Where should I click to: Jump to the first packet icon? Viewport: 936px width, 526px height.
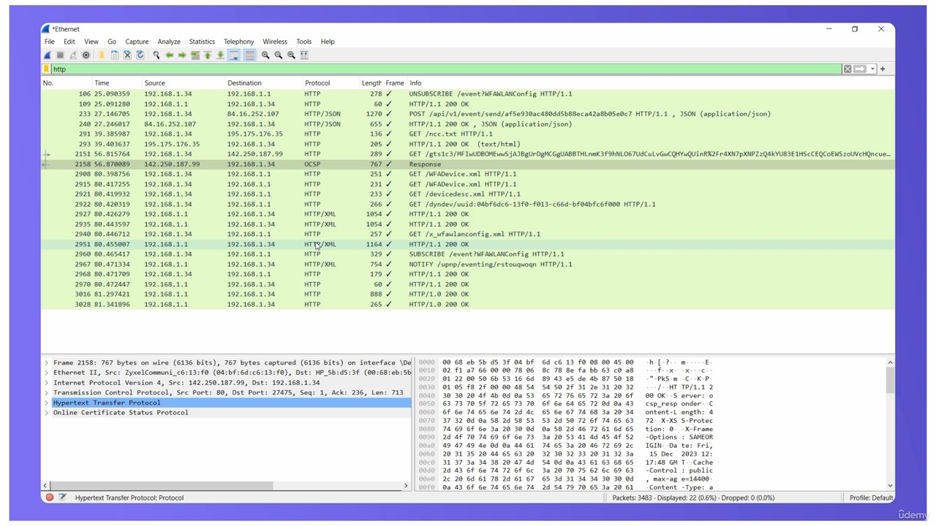click(x=208, y=55)
